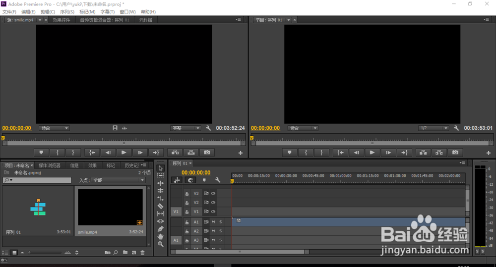Open Source clip selector dropdown arrow
The height and width of the screenshot is (267, 496).
click(x=40, y=20)
